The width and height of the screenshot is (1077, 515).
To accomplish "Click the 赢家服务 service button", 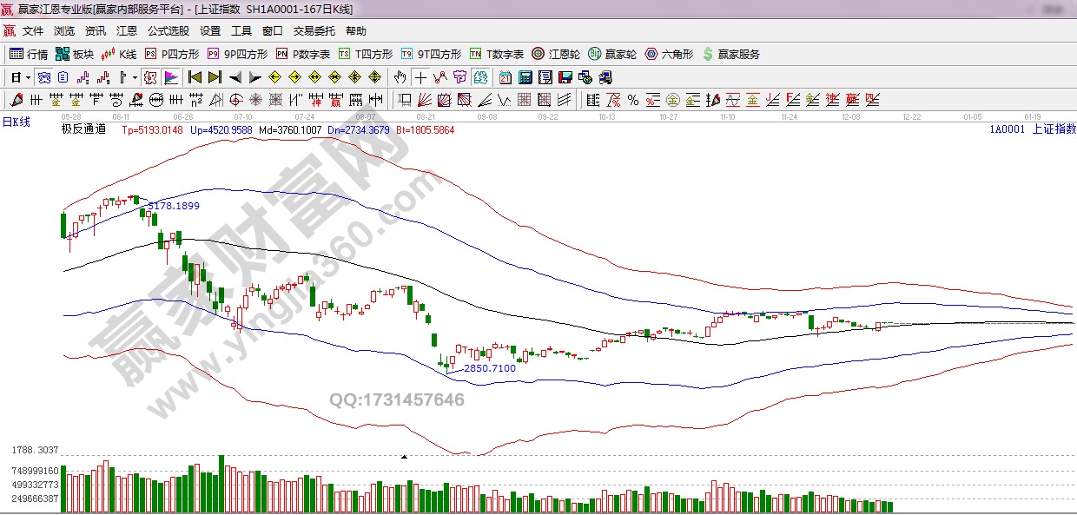I will coord(731,54).
